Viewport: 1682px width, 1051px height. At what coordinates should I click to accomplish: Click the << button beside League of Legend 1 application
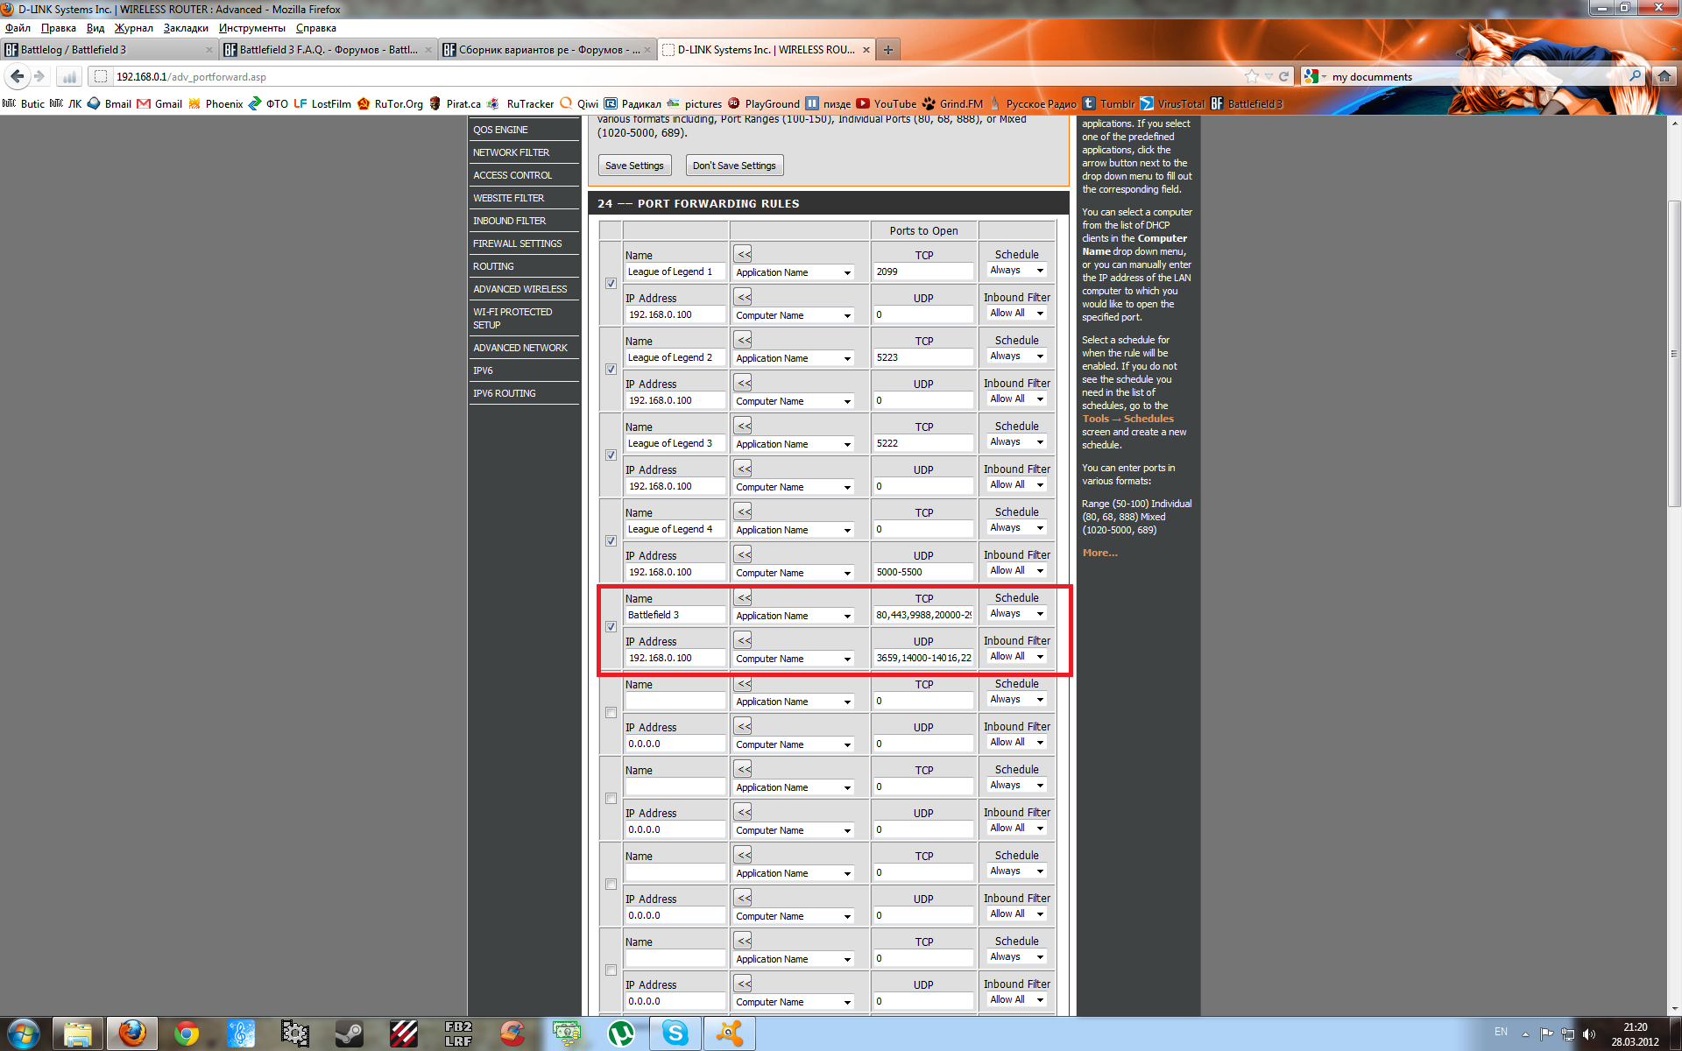pos(744,254)
